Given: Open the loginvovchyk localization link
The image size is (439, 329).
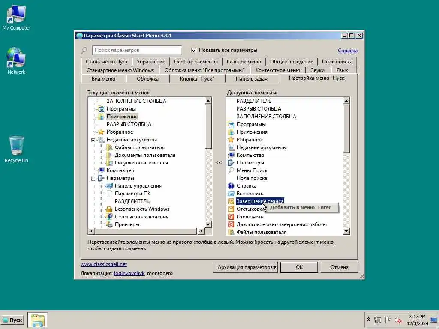Looking at the screenshot, I should point(129,273).
